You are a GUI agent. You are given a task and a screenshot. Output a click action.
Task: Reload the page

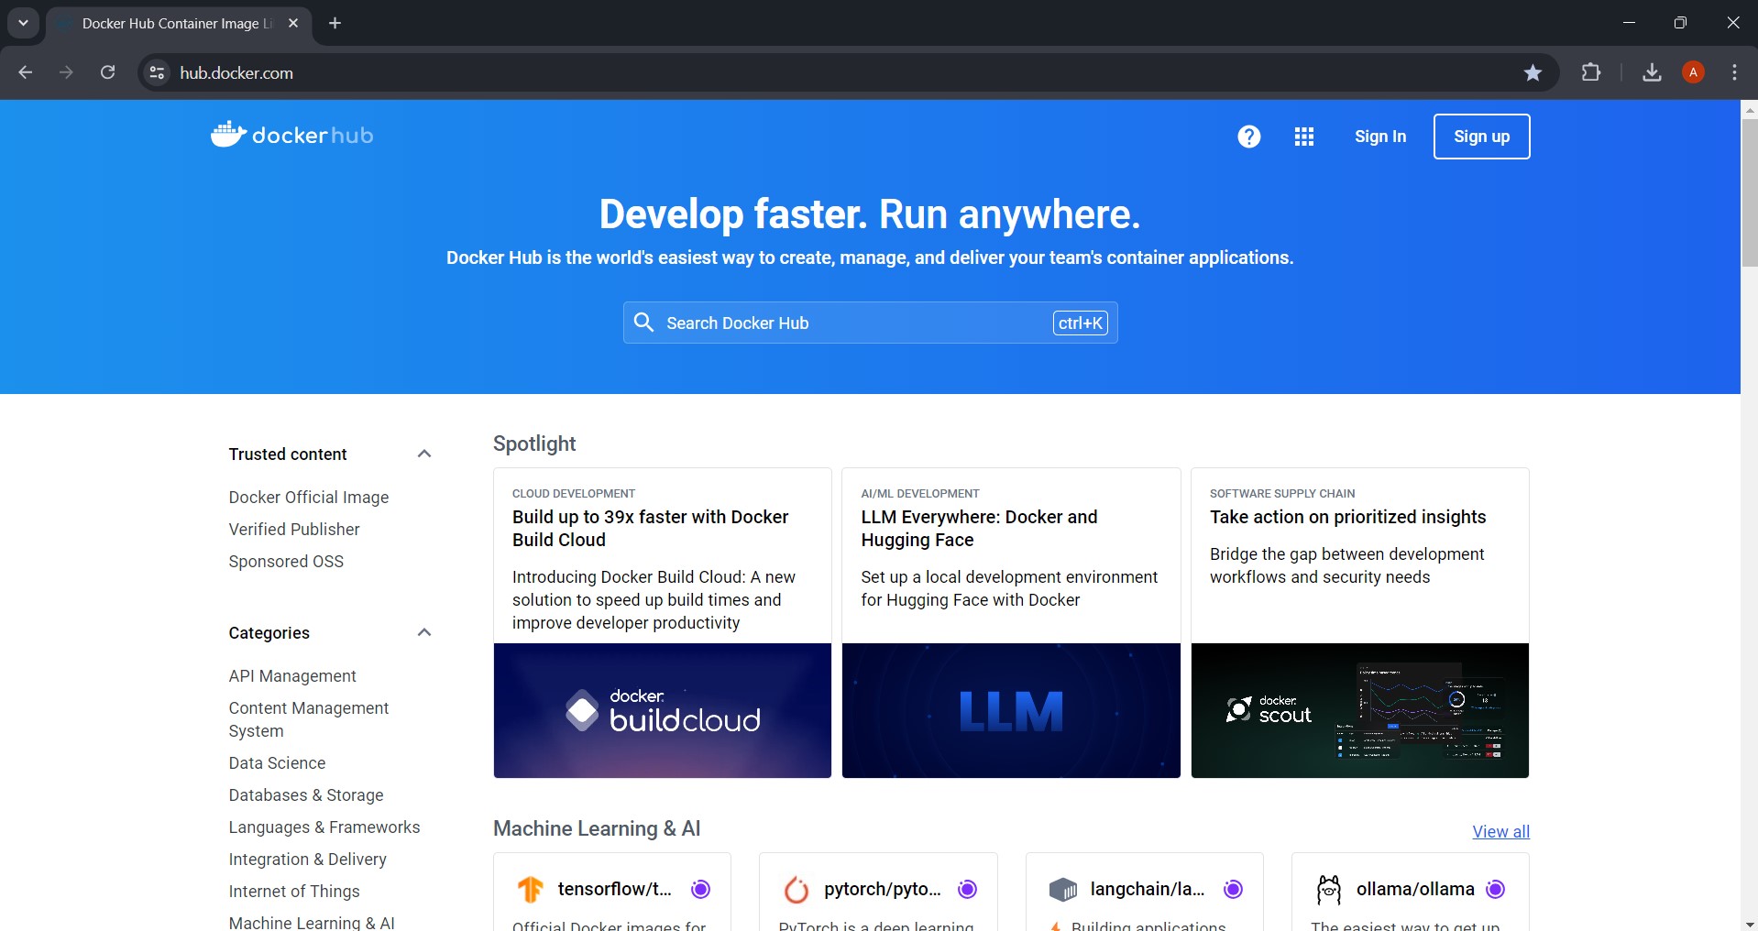[x=107, y=73]
